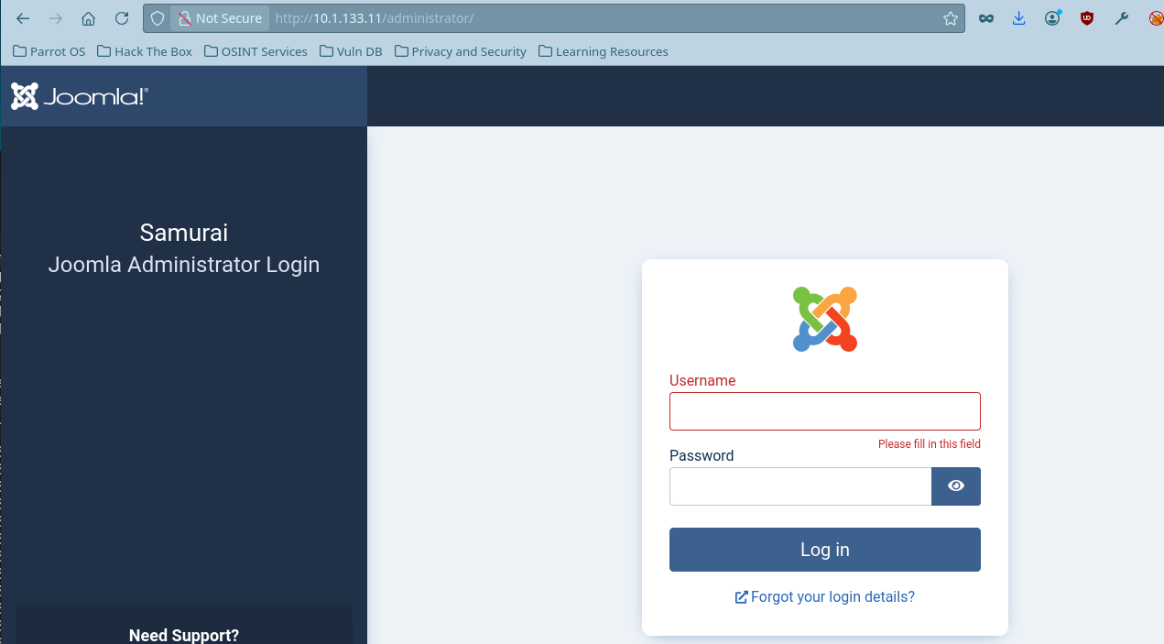Click the tracking protection shield icon

[158, 18]
